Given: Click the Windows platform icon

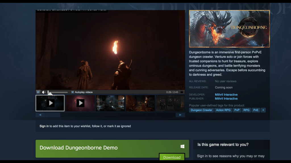Looking at the screenshot, I should tap(182, 146).
